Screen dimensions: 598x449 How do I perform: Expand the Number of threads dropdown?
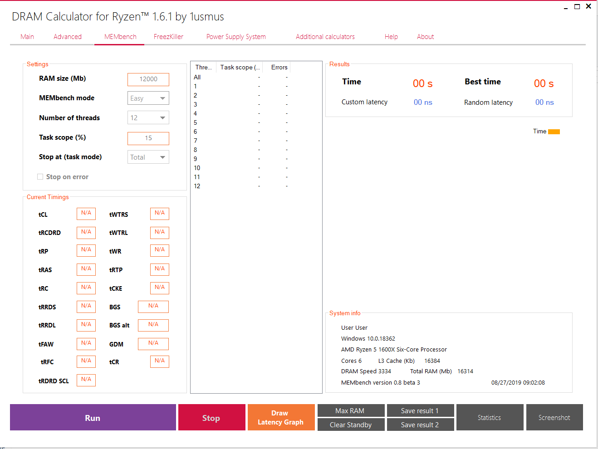[148, 118]
